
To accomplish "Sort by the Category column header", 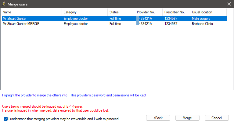I will point(85,12).
